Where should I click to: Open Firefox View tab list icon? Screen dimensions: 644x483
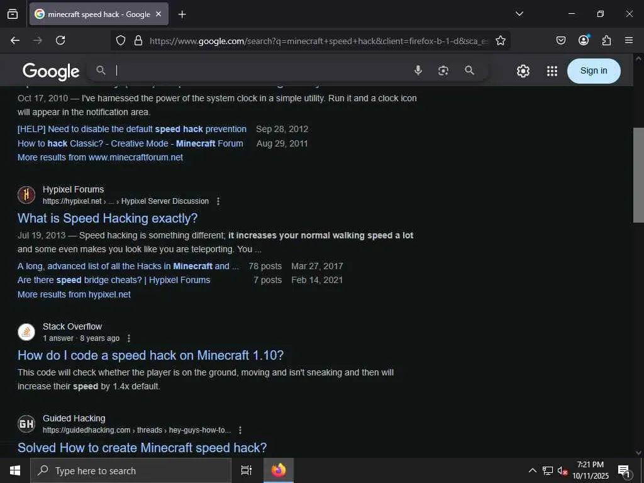tap(13, 14)
